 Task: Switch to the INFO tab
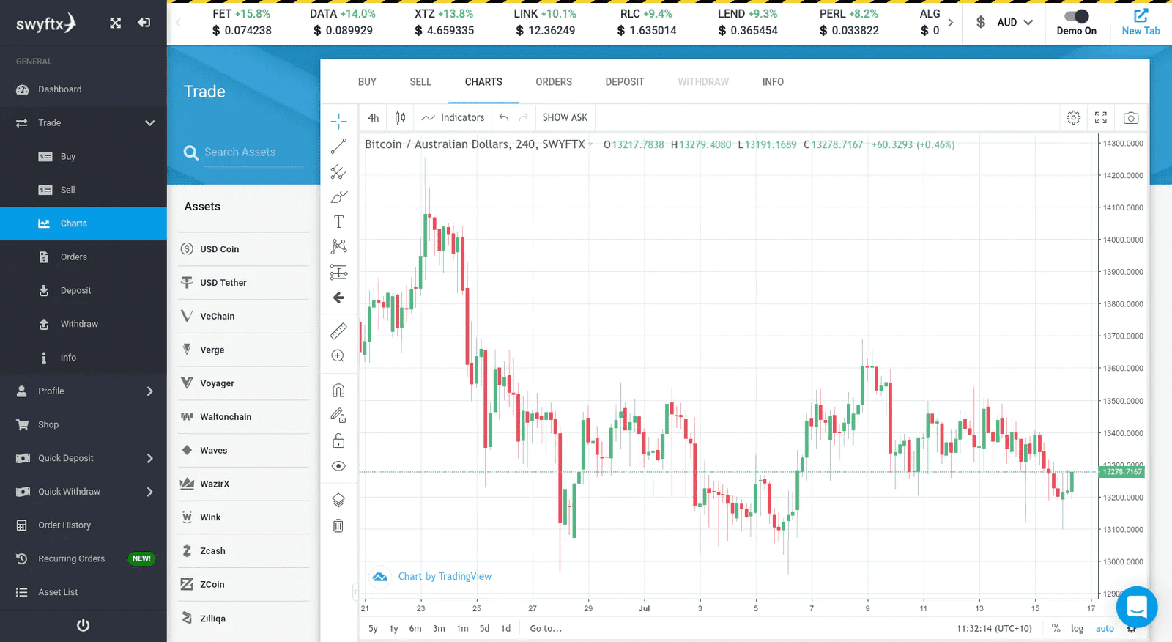pos(773,82)
